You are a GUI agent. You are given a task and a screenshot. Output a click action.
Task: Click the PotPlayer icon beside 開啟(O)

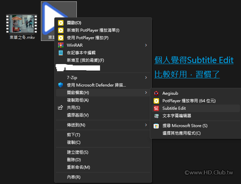(61, 23)
